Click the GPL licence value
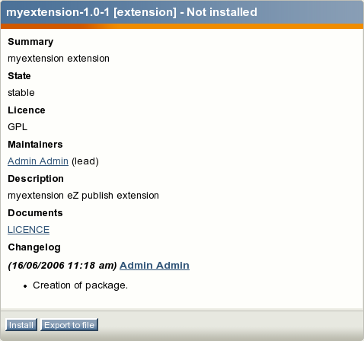The height and width of the screenshot is (341, 364). [18, 127]
